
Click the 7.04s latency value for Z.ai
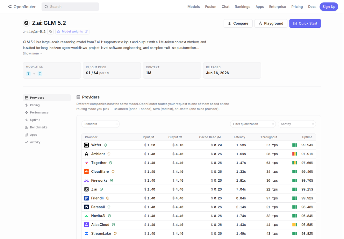(241, 189)
